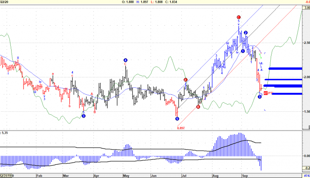Click the 2.50 price axis label
310x178 pixels.
tap(306, 43)
